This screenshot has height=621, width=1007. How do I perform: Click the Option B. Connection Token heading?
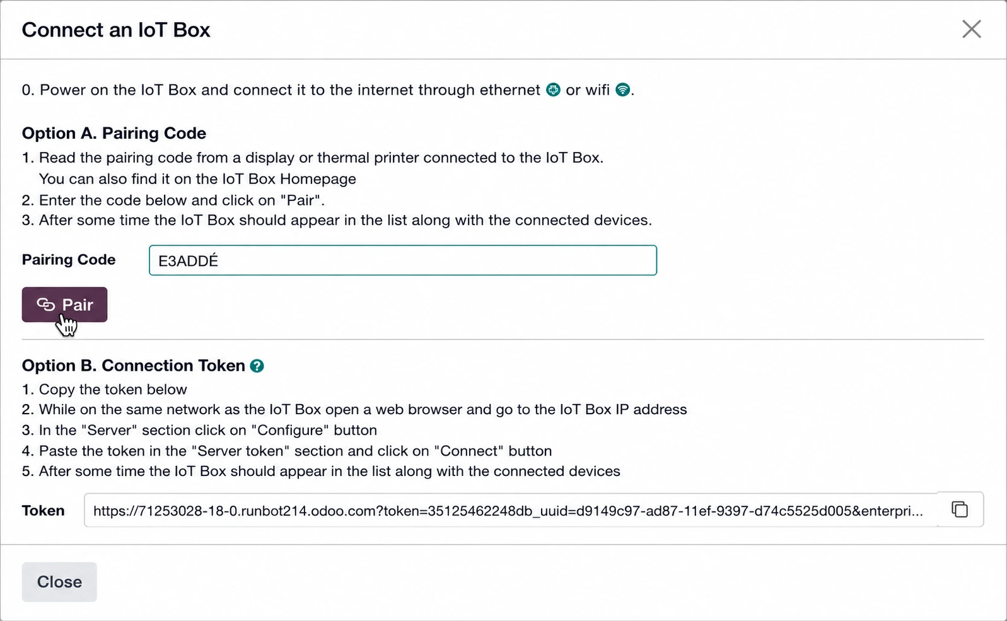(x=134, y=366)
